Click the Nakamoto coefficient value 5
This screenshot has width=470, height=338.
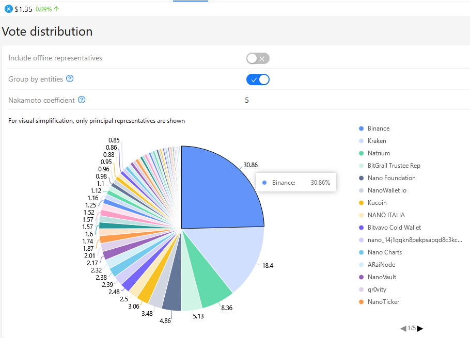247,100
